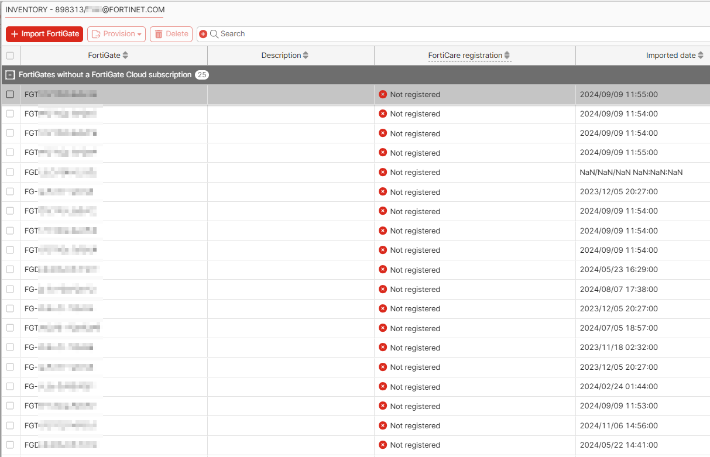Click Not registered icon for NaN date row
Image resolution: width=710 pixels, height=457 pixels.
pos(383,172)
